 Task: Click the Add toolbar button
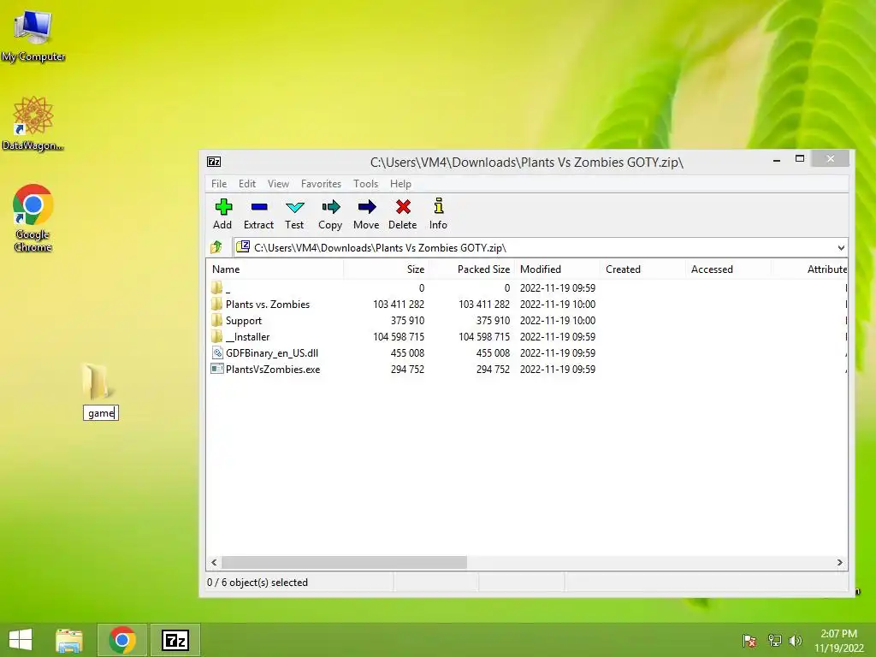tap(222, 214)
